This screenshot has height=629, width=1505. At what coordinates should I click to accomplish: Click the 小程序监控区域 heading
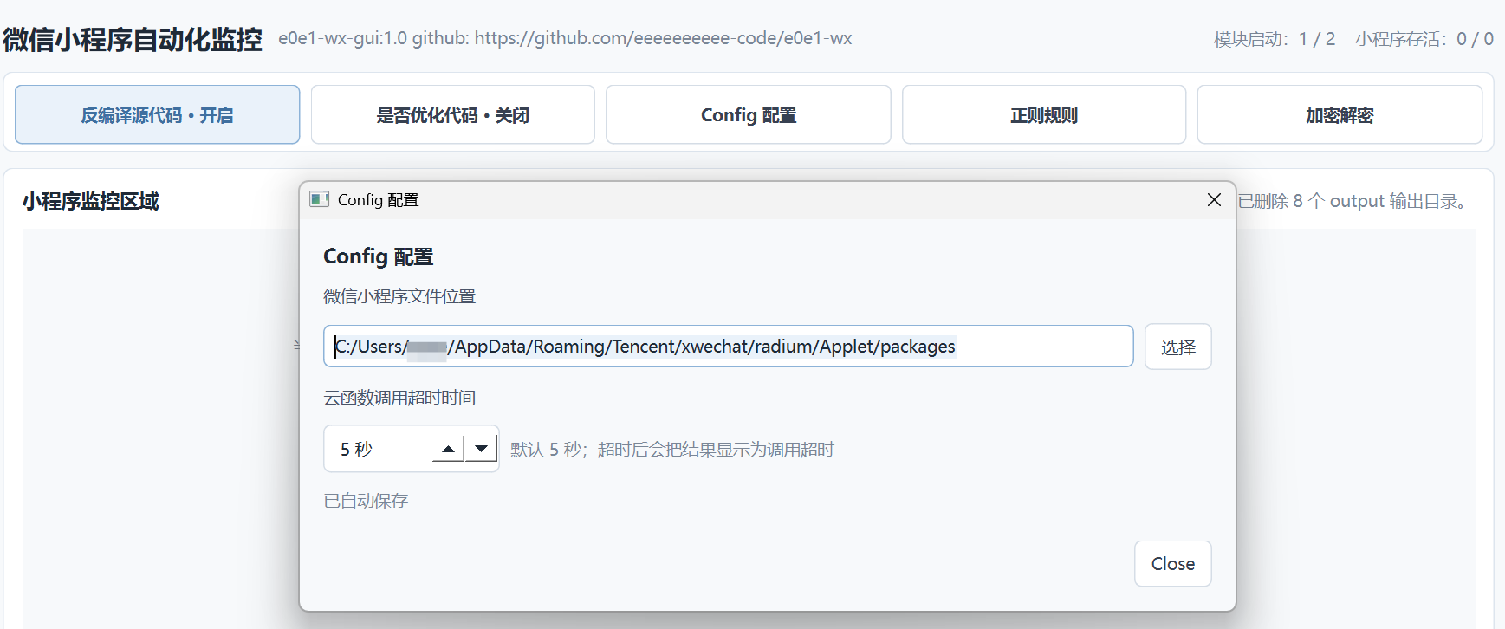90,201
